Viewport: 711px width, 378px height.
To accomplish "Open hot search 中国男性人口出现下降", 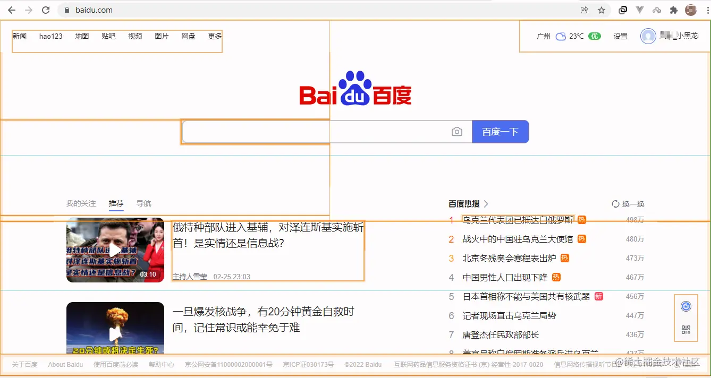I will 505,277.
